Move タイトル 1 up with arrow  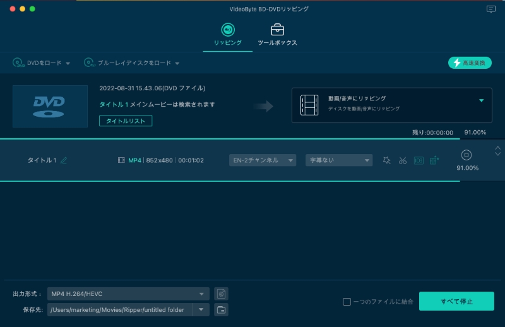pos(498,148)
